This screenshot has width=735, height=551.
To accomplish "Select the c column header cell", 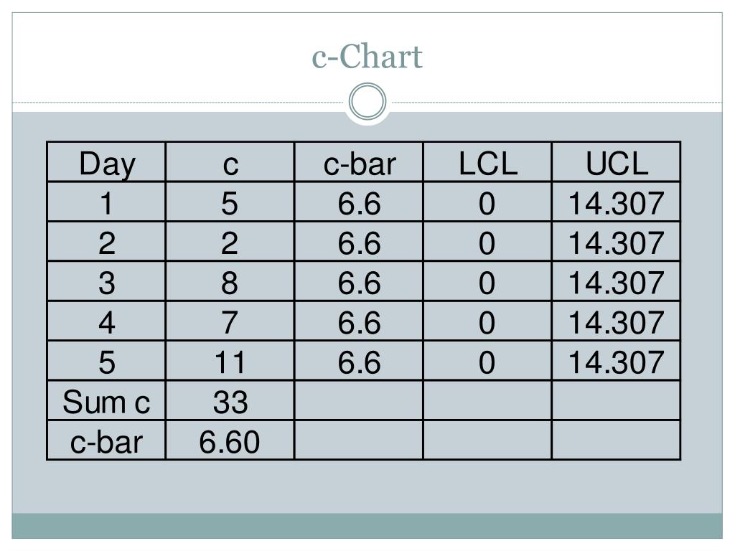I will pyautogui.click(x=230, y=162).
